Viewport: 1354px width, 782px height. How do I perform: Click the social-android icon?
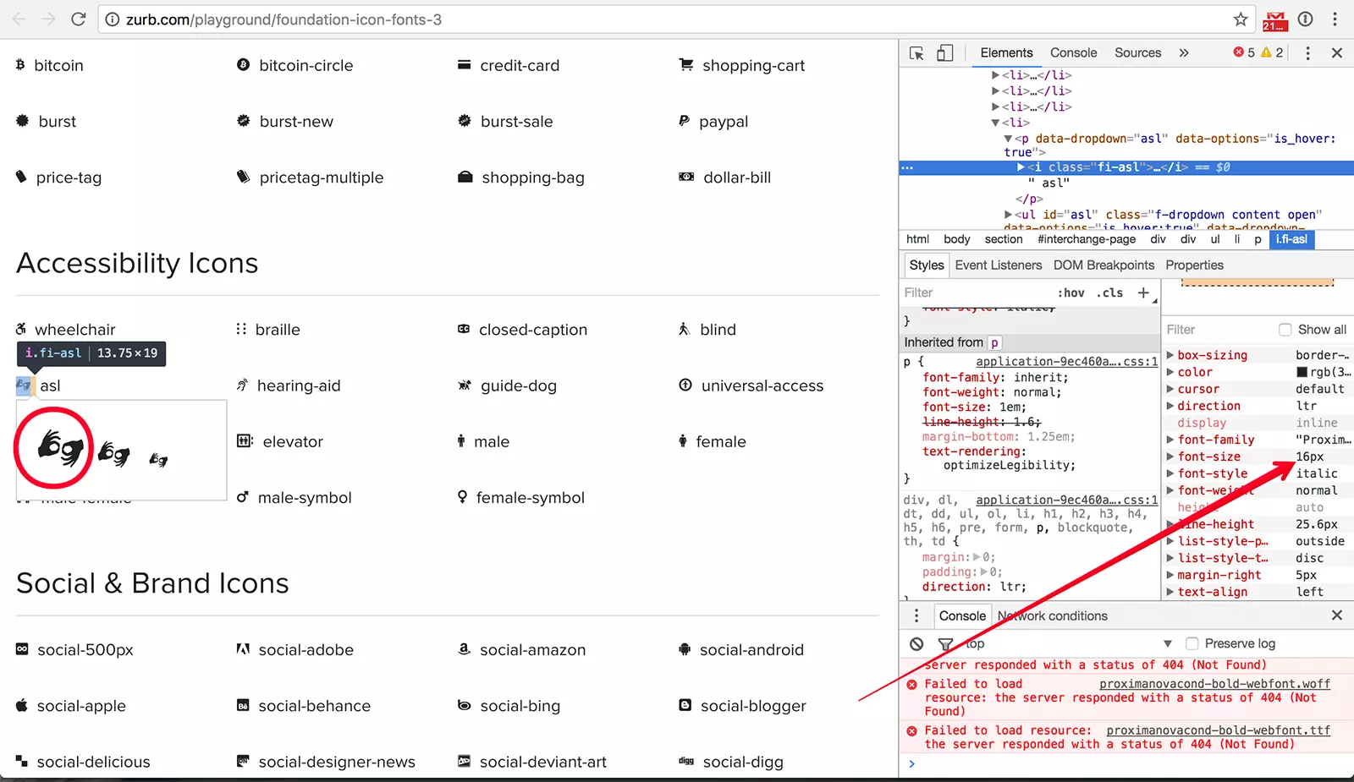685,649
